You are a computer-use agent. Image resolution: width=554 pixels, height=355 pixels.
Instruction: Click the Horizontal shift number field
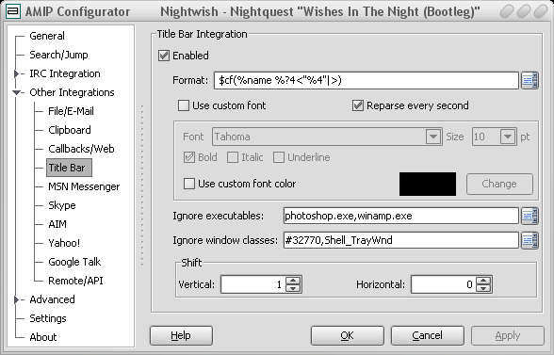coord(443,284)
